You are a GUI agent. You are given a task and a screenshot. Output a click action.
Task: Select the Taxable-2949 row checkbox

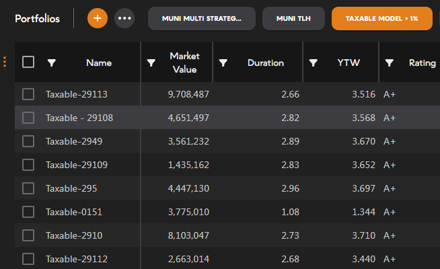coord(28,141)
